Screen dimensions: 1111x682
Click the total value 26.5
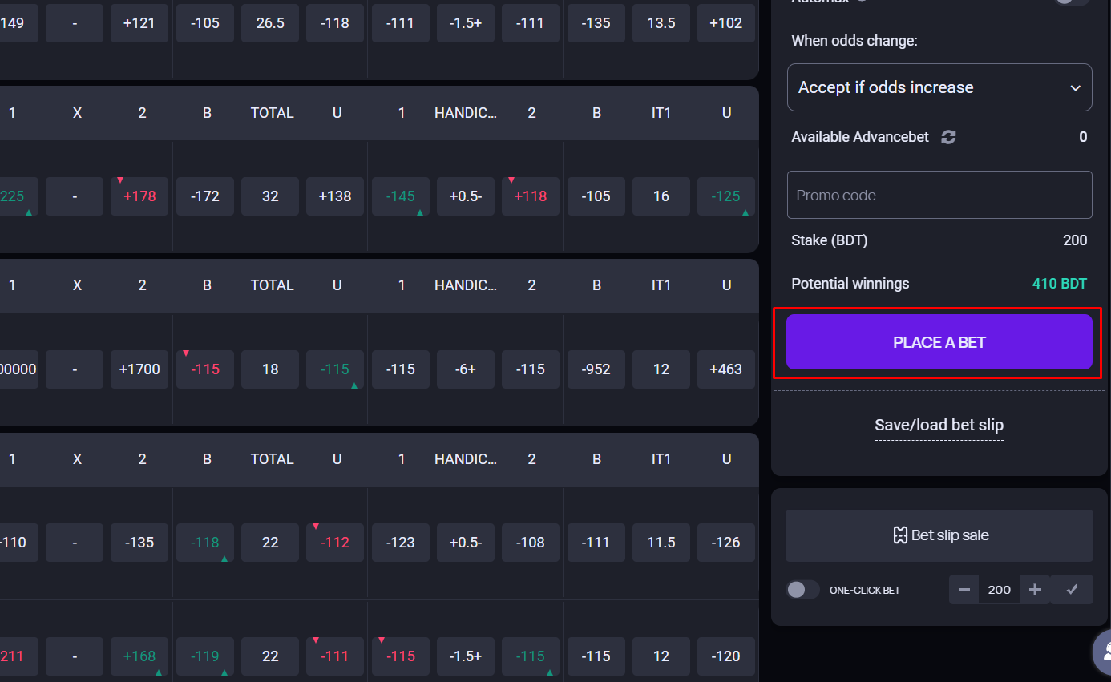270,23
